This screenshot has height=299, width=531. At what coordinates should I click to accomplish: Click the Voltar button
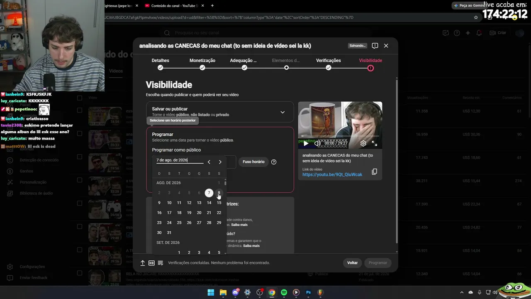pyautogui.click(x=353, y=263)
